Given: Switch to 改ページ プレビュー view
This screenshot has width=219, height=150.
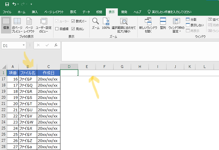Looking at the screenshot, I should pyautogui.click(x=17, y=25).
